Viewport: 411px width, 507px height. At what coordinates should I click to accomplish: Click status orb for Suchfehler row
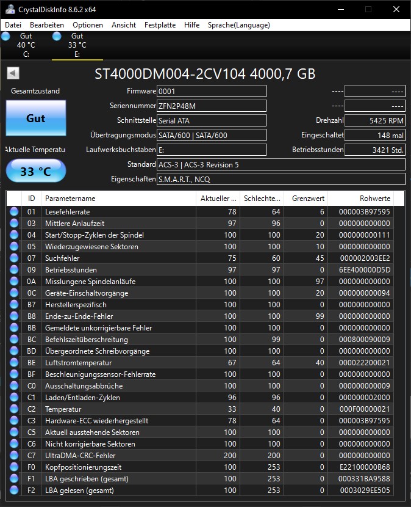pos(14,258)
